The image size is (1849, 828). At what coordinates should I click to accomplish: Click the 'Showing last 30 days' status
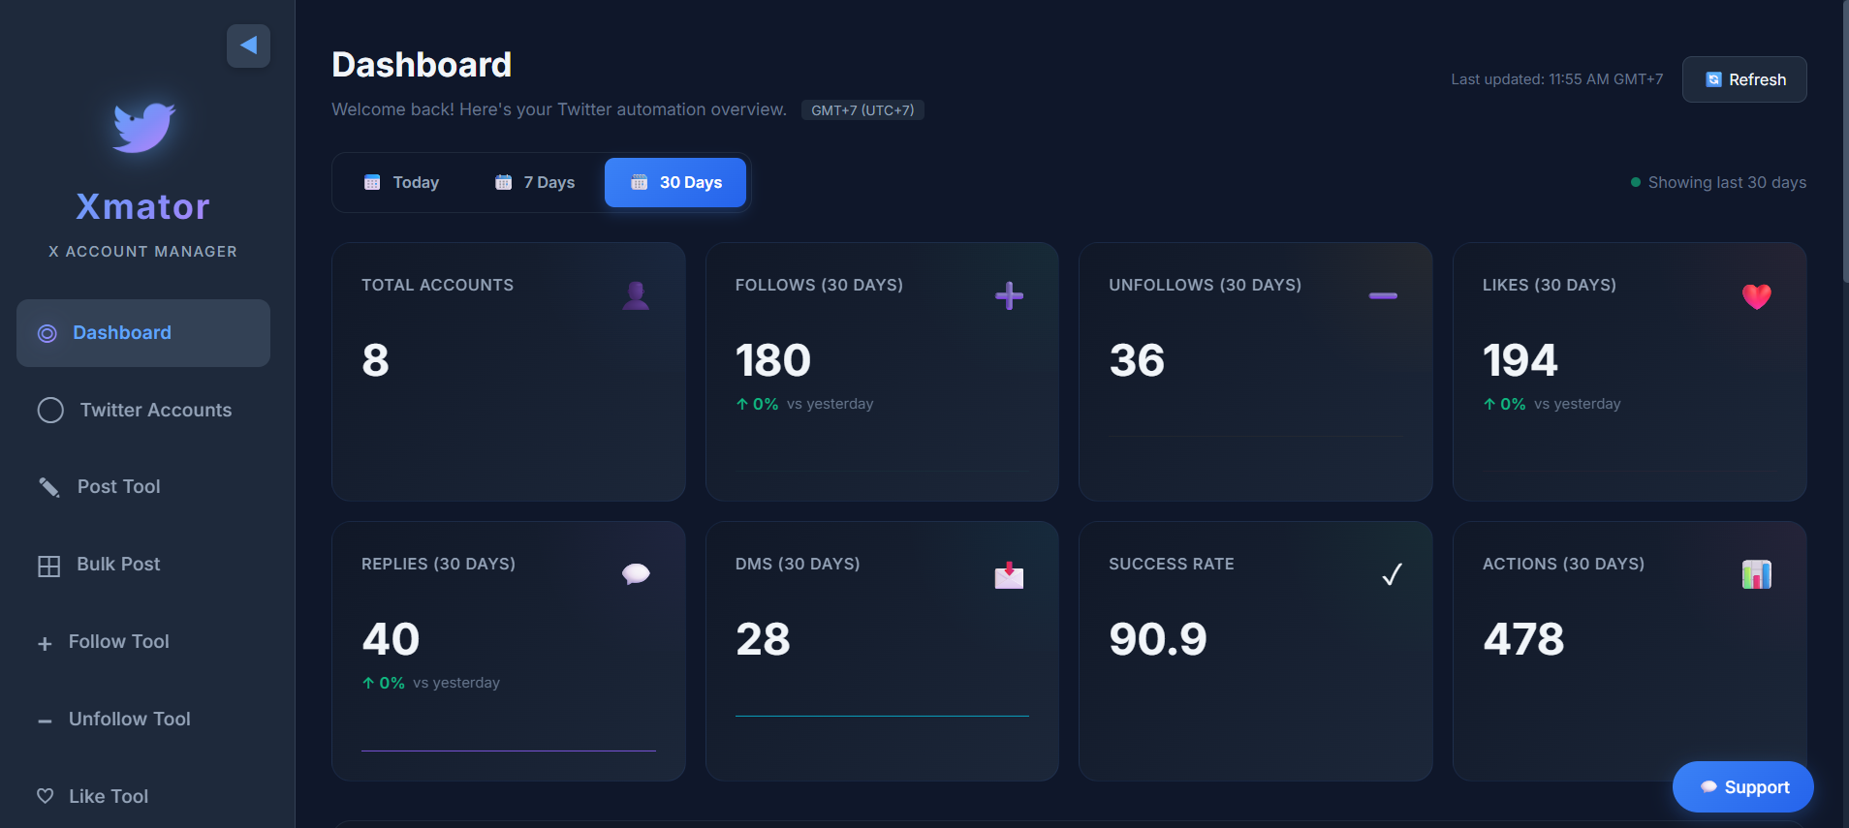pyautogui.click(x=1718, y=182)
